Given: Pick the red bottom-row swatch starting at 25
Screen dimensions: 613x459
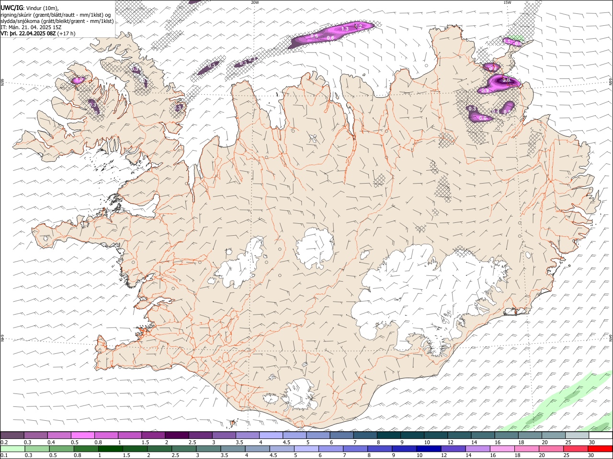Looking at the screenshot, I should click(576, 448).
